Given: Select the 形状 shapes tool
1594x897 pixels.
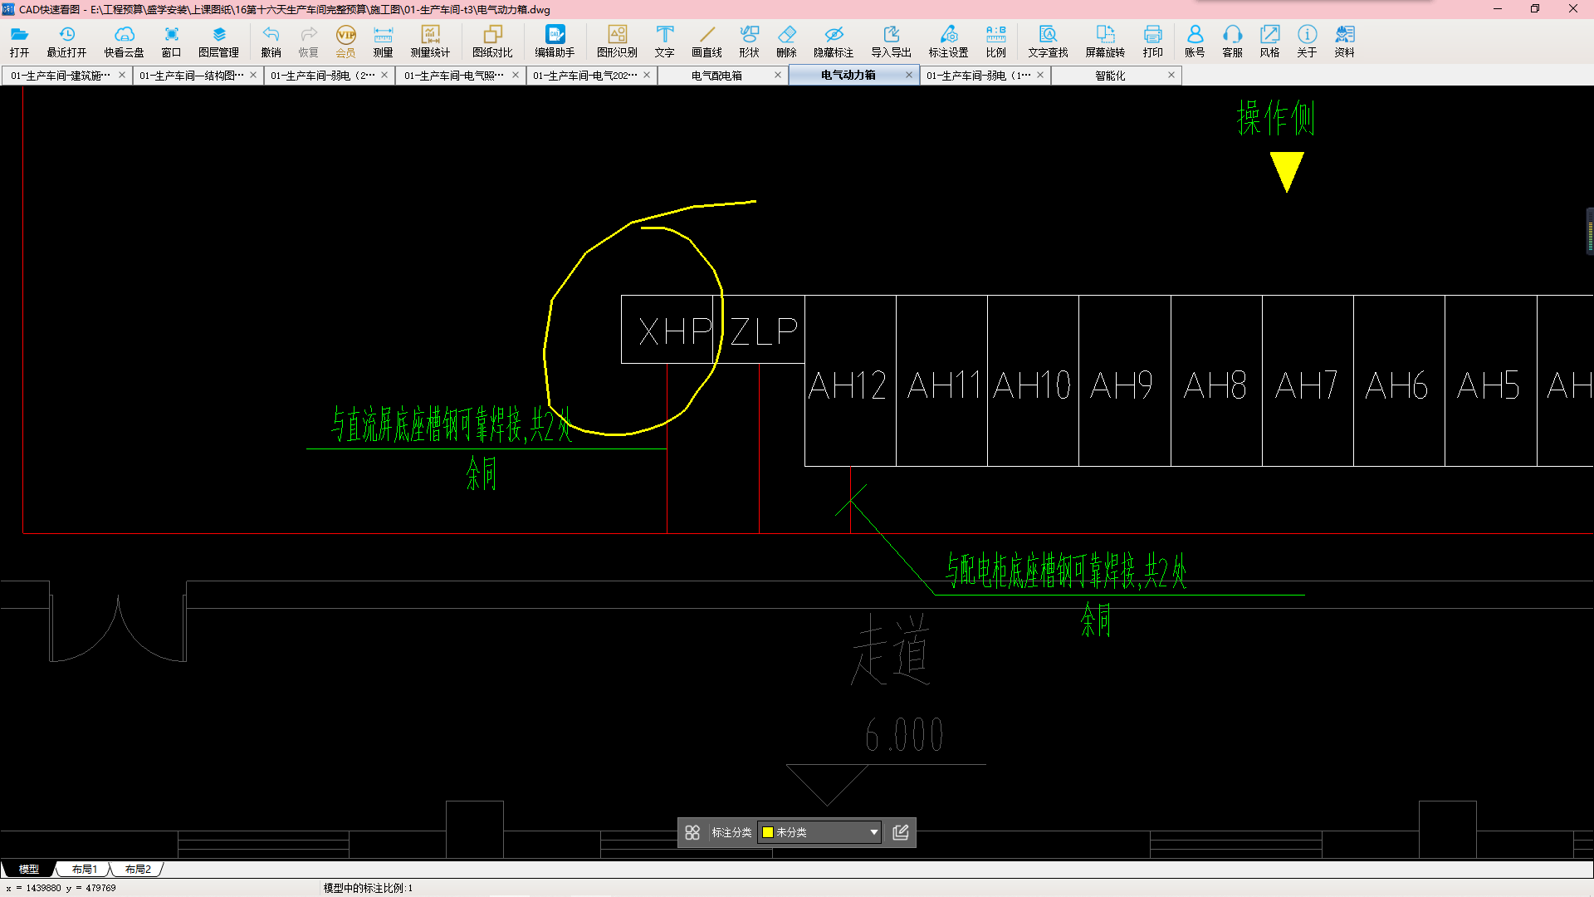Looking at the screenshot, I should (749, 41).
